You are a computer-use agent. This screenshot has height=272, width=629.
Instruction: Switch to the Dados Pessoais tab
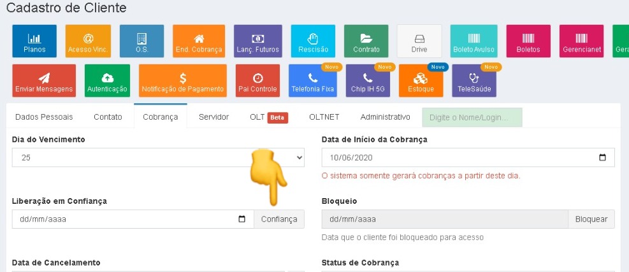(x=44, y=117)
